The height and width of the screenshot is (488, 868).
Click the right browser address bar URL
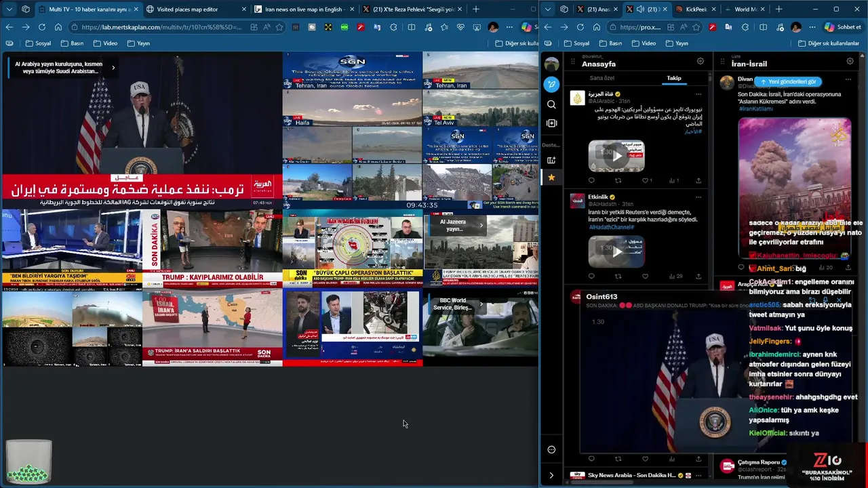pos(639,27)
